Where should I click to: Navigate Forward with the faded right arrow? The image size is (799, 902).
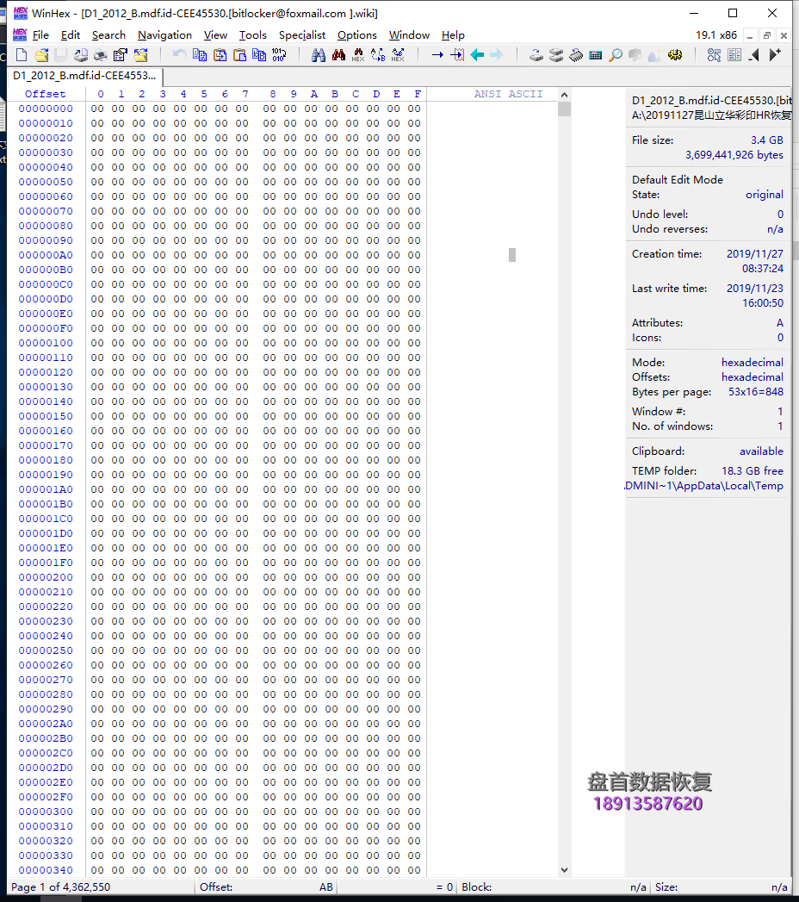tap(497, 55)
